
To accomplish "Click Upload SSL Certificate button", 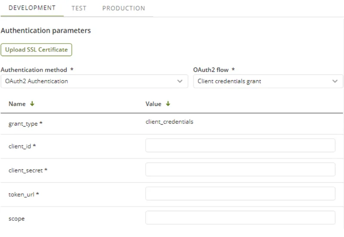I will click(37, 50).
